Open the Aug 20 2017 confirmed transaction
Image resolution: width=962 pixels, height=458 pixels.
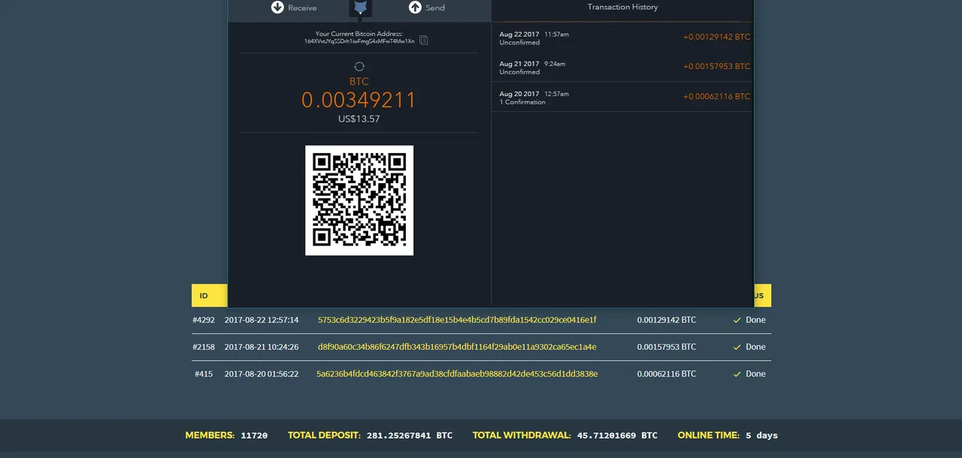click(x=622, y=97)
